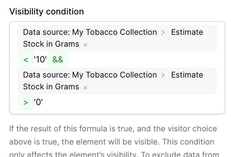The width and height of the screenshot is (231, 157).
Task: Select the less-than operator token
Action: [x=26, y=59]
